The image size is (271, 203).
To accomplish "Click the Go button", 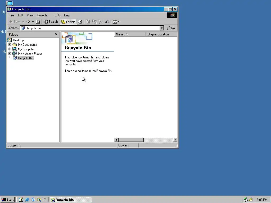I will click(171, 28).
